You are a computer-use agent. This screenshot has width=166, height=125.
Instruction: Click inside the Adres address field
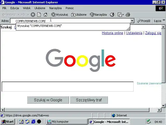(x=70, y=21)
